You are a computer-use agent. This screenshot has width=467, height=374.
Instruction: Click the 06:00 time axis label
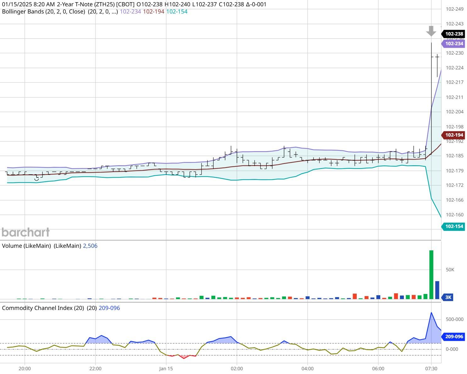(x=378, y=369)
